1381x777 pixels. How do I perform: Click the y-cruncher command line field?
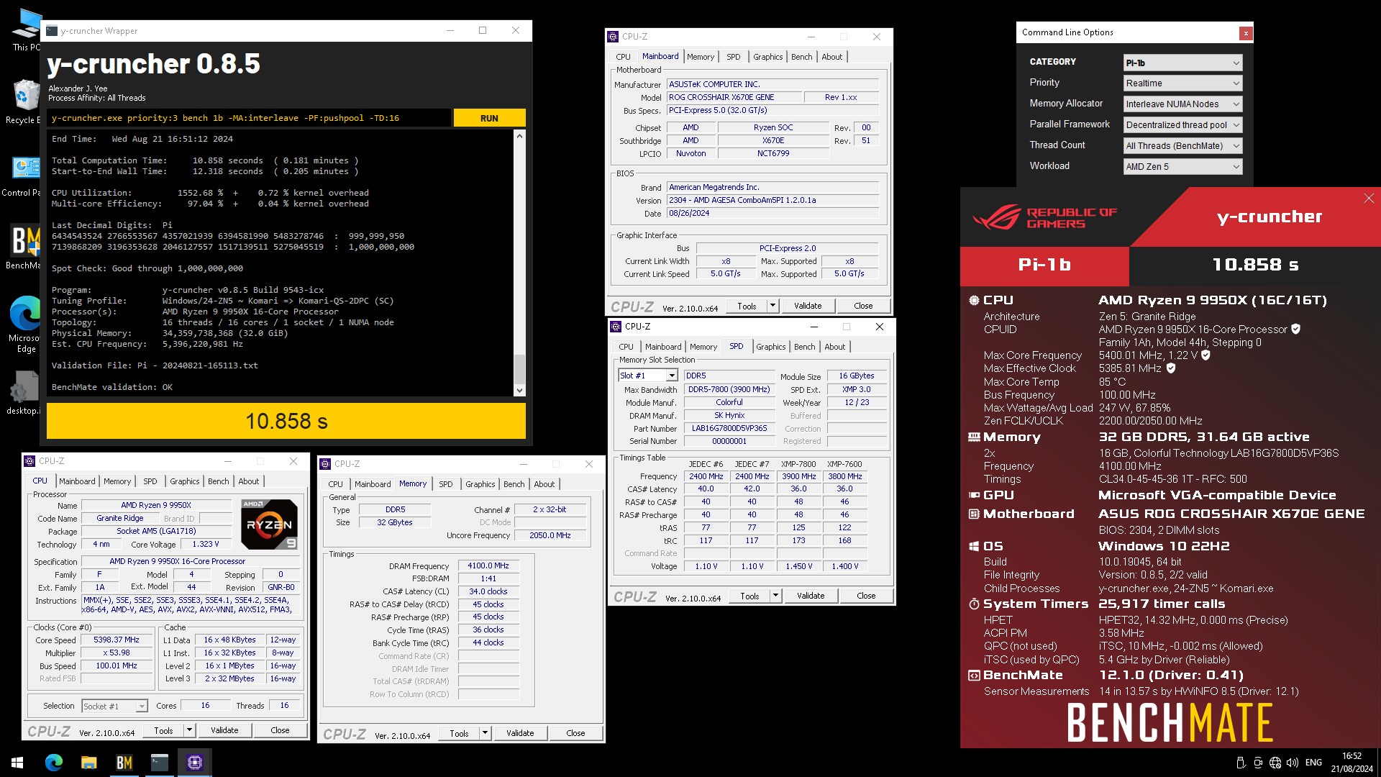[x=250, y=118]
